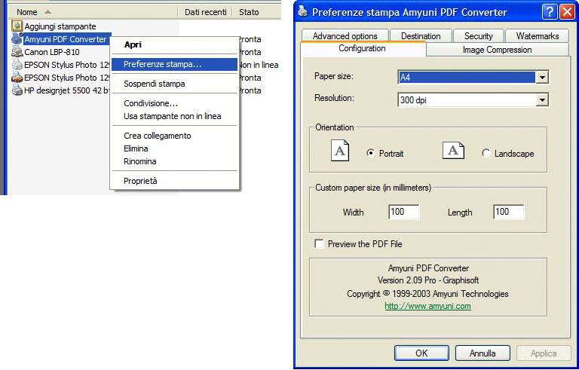Enable Preview the PDF File checkbox
The width and height of the screenshot is (579, 370).
tap(319, 244)
